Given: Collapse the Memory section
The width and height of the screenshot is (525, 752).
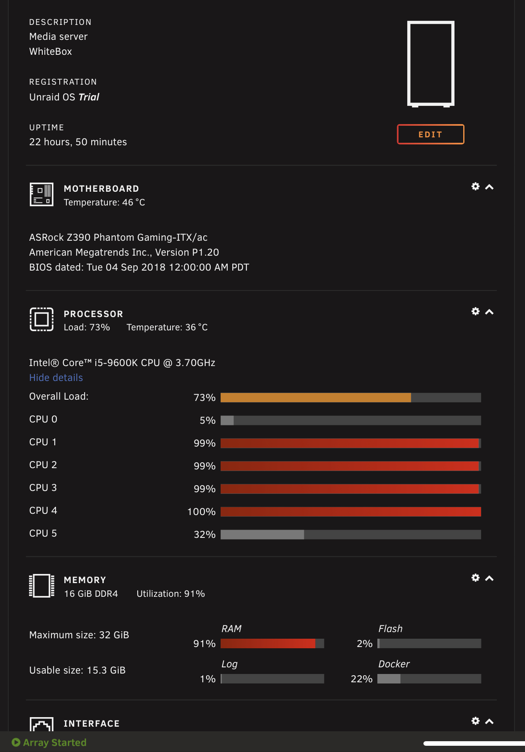Looking at the screenshot, I should 489,578.
